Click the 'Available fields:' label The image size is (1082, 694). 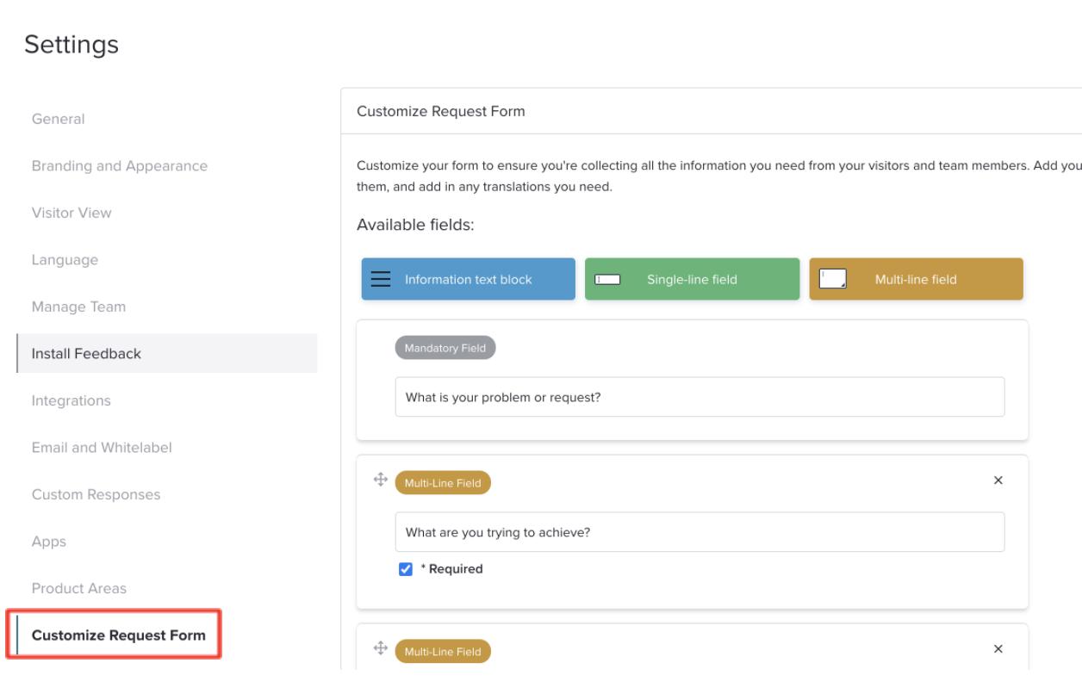(x=415, y=225)
